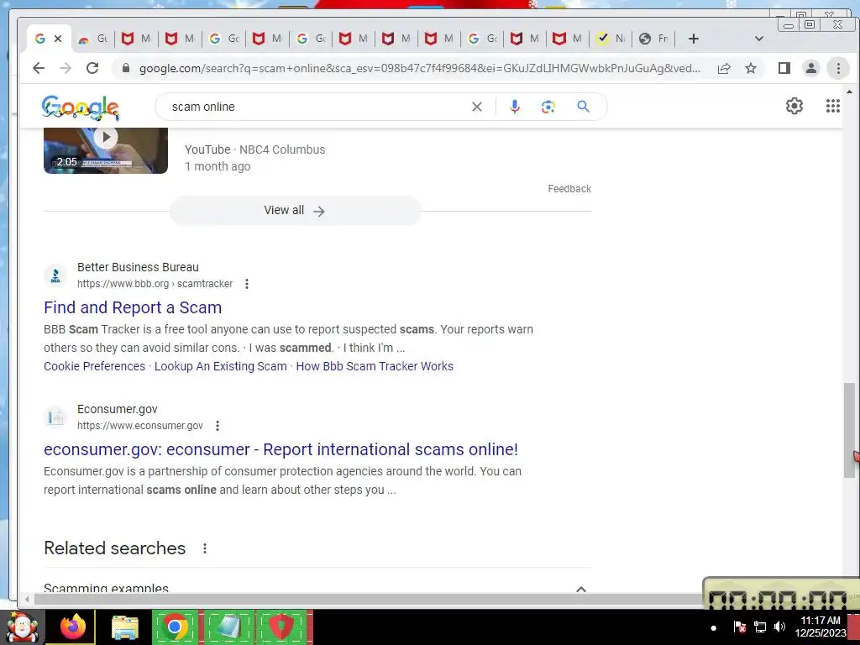This screenshot has height=645, width=860.
Task: Click the taskbar clock showing 11:17 AM
Action: (x=821, y=627)
